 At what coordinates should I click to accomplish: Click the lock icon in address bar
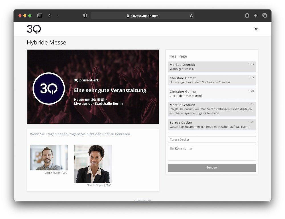click(x=128, y=16)
